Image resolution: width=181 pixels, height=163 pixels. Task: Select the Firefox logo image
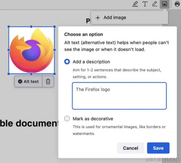pyautogui.click(x=32, y=50)
